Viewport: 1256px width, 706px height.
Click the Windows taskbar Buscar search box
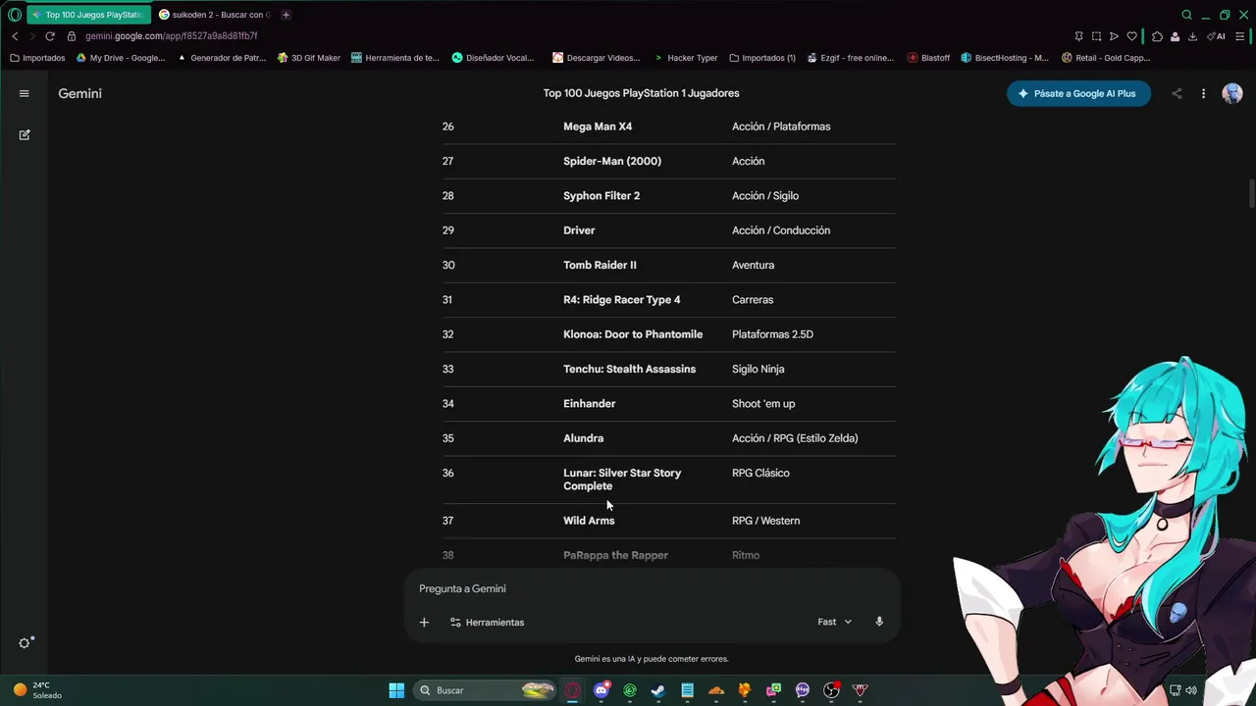tap(486, 690)
